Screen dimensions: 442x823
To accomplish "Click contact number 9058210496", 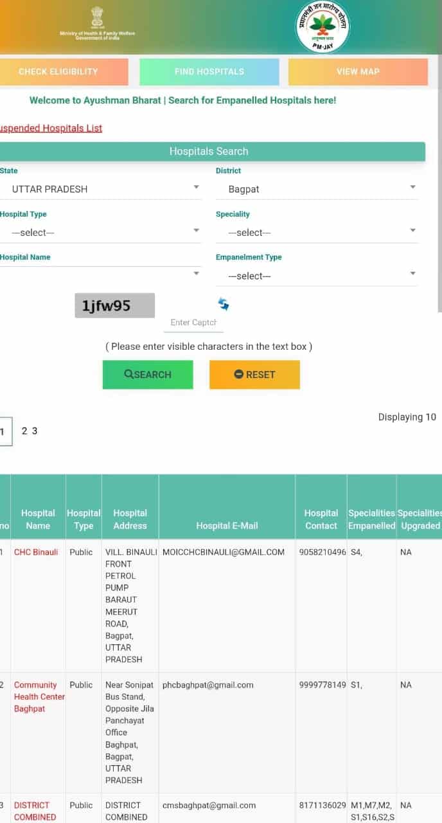I will click(x=323, y=552).
